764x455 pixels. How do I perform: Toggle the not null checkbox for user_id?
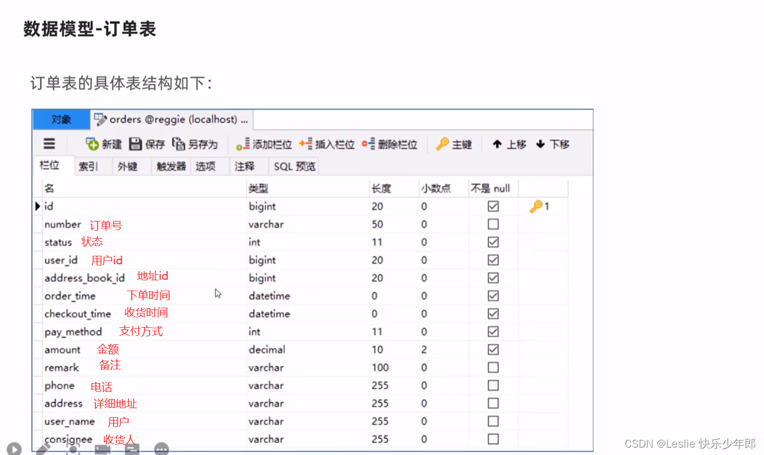pyautogui.click(x=493, y=260)
